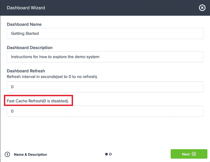Click the Name & Description step label
The image size is (210, 162).
click(x=30, y=154)
